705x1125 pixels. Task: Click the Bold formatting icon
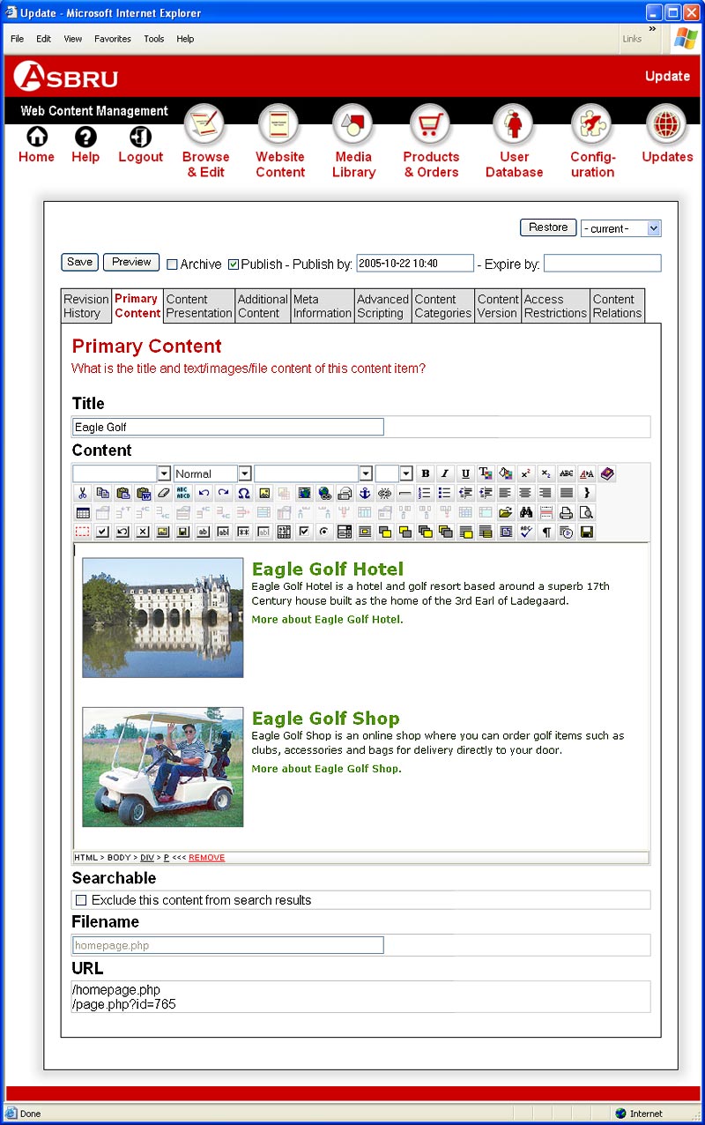click(426, 473)
